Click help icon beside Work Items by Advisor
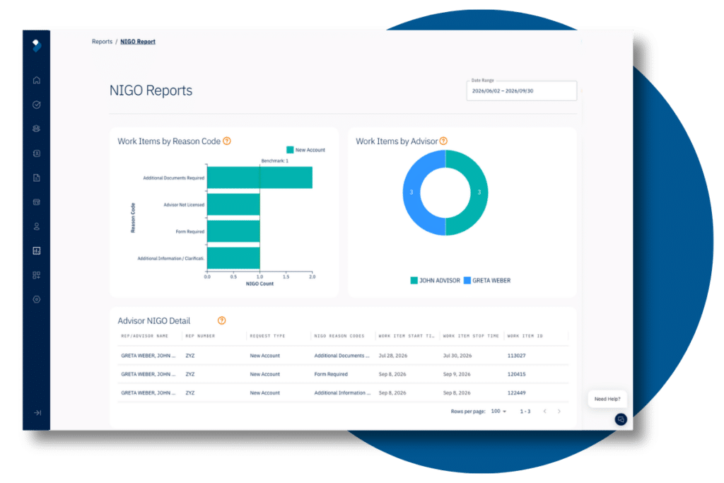The width and height of the screenshot is (724, 483). coord(443,141)
